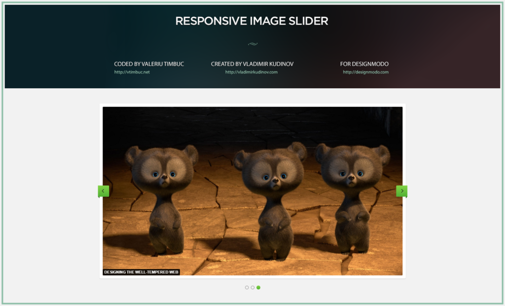Click the 'Responsive Image Slider' heading
The width and height of the screenshot is (505, 306).
[x=252, y=21]
